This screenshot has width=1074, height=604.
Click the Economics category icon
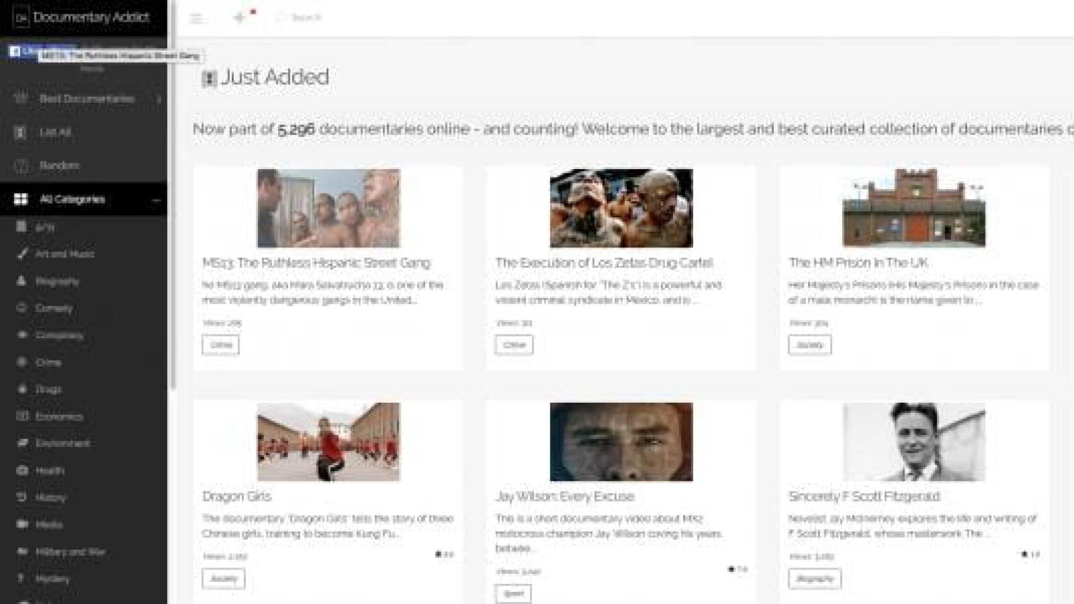coord(22,416)
